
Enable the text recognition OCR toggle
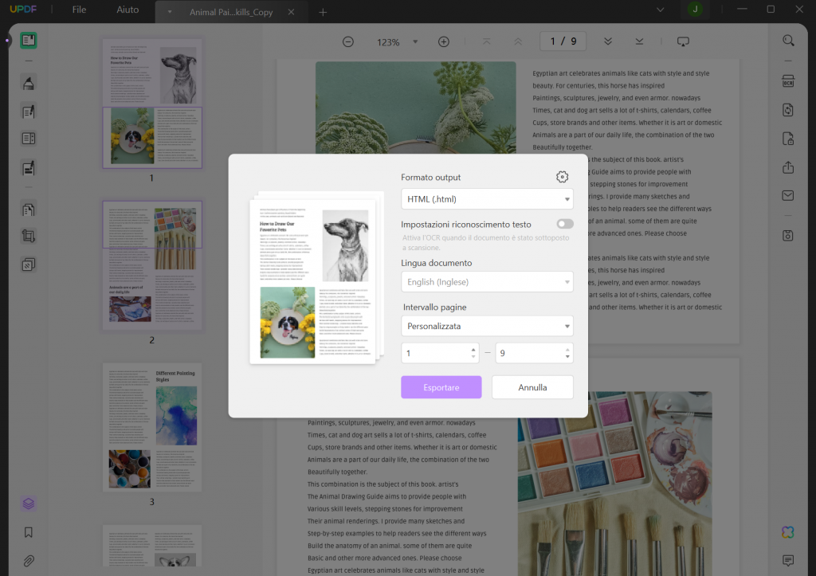(x=564, y=224)
